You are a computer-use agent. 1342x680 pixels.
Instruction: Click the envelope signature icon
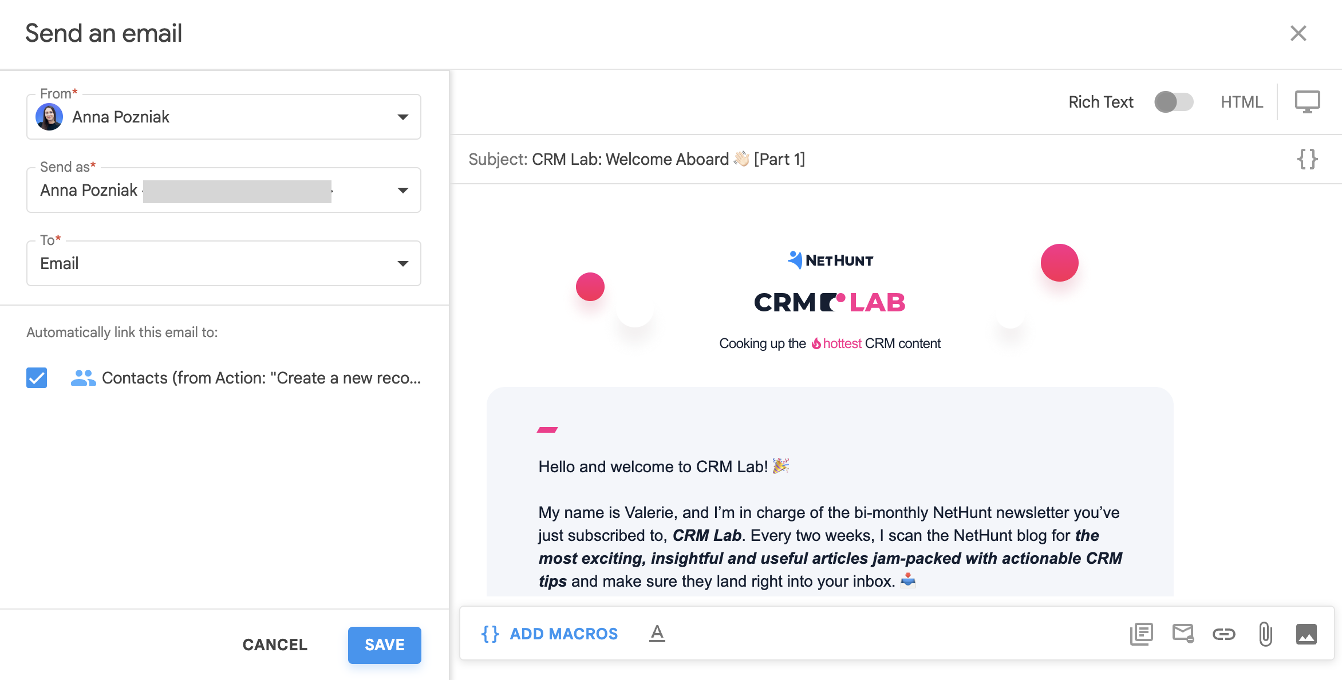coord(1183,634)
